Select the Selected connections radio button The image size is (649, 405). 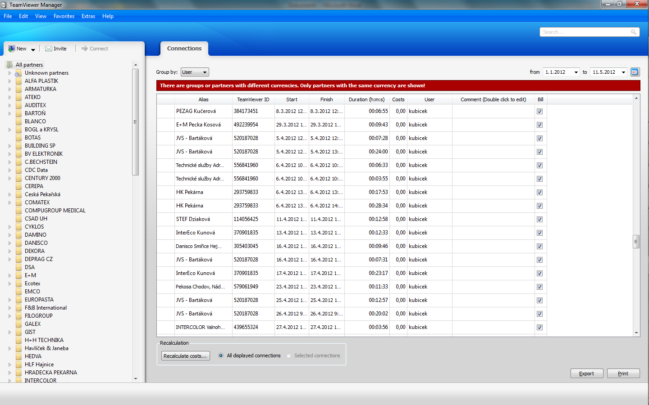[x=288, y=355]
